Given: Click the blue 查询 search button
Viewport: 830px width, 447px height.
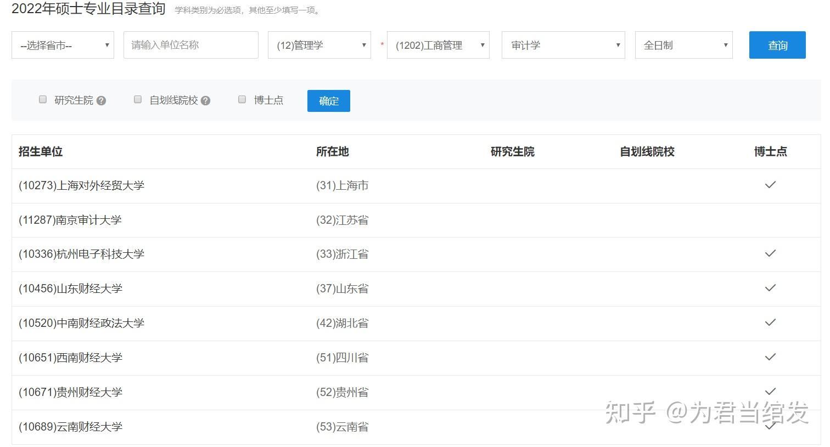Looking at the screenshot, I should pyautogui.click(x=777, y=45).
